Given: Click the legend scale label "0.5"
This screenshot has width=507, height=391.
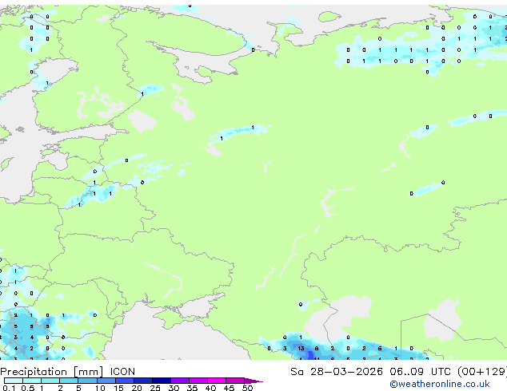Looking at the screenshot, I should tap(28, 388).
